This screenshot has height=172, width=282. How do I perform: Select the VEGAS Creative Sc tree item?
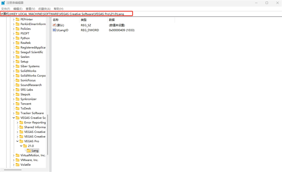tap(33, 118)
